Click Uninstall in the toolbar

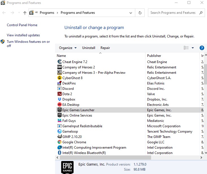point(89,48)
